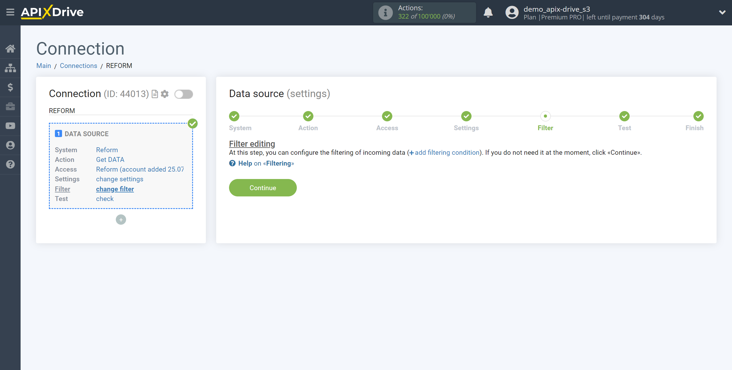Toggle the connection enable/disable switch
This screenshot has height=370, width=732.
(x=184, y=94)
